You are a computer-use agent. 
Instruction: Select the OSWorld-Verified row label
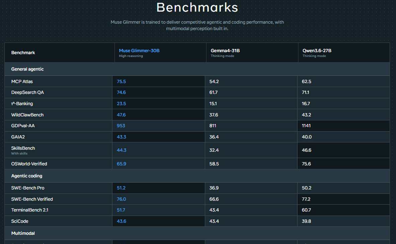(x=29, y=163)
